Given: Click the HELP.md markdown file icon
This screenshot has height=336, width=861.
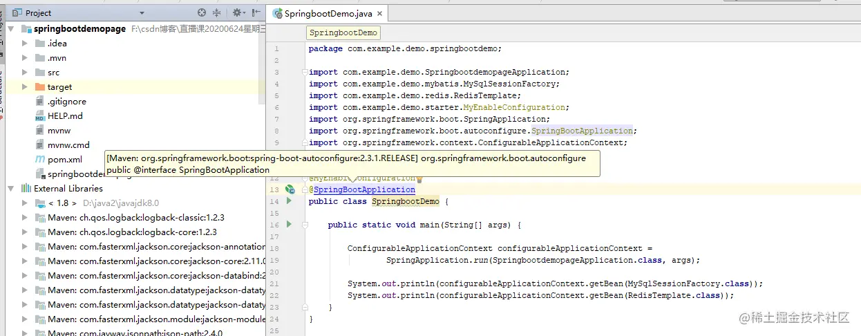Looking at the screenshot, I should pyautogui.click(x=39, y=115).
